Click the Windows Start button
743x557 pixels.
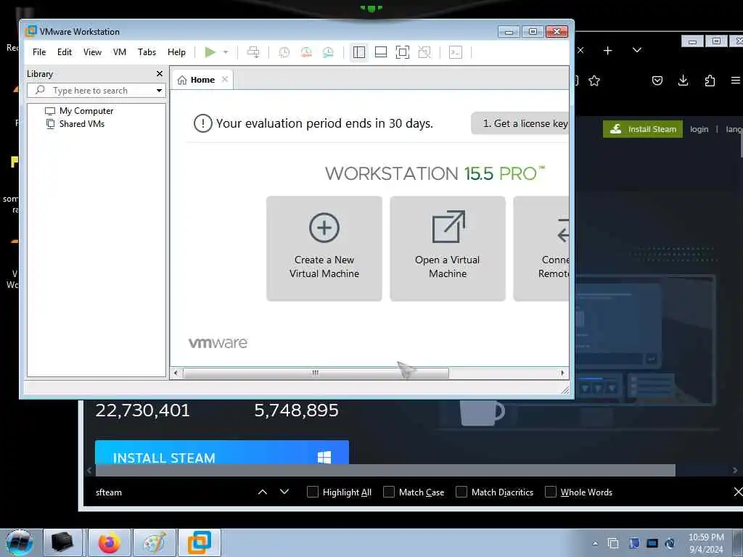point(19,542)
